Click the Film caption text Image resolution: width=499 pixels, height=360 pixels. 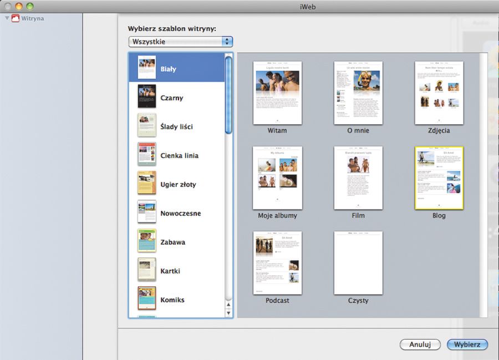pos(358,215)
